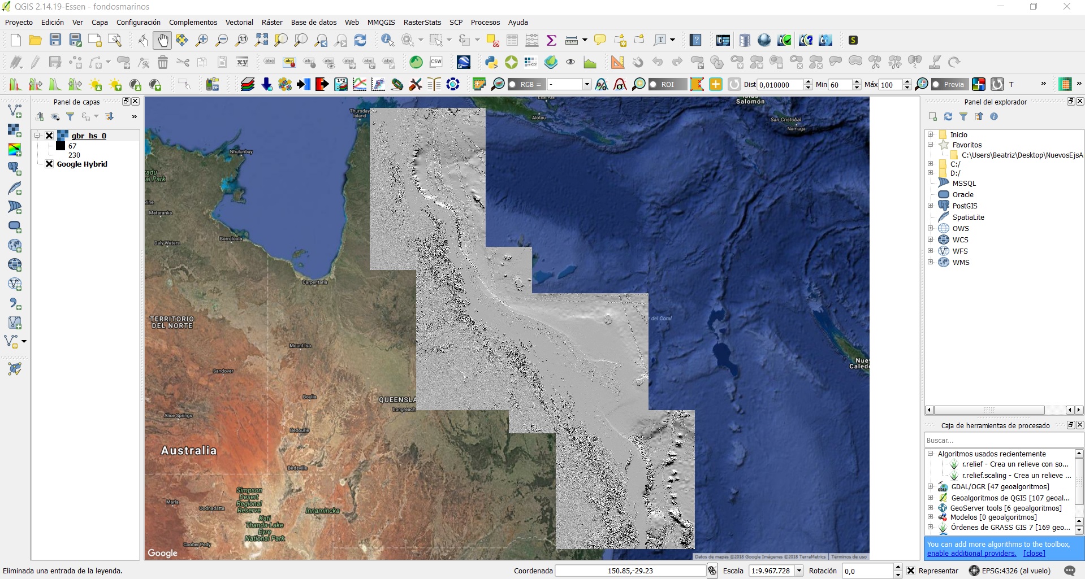
Task: Select the Identify Features tool
Action: tap(387, 40)
